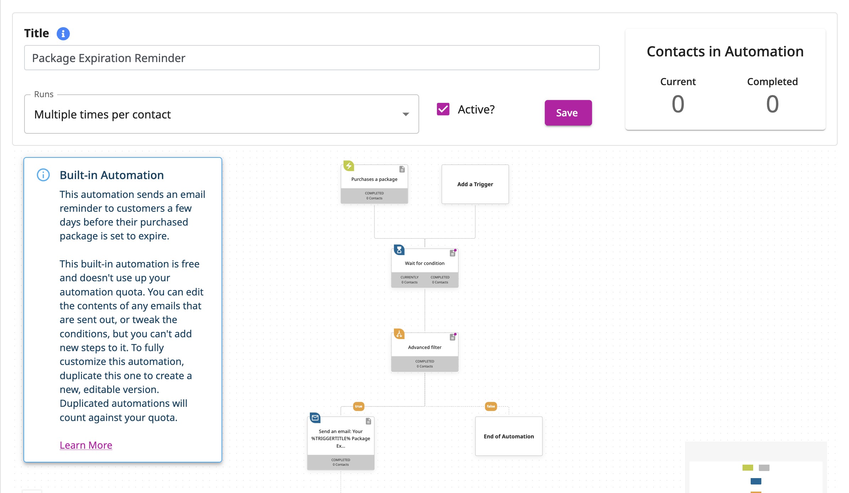Select the Add a Trigger card

point(475,184)
